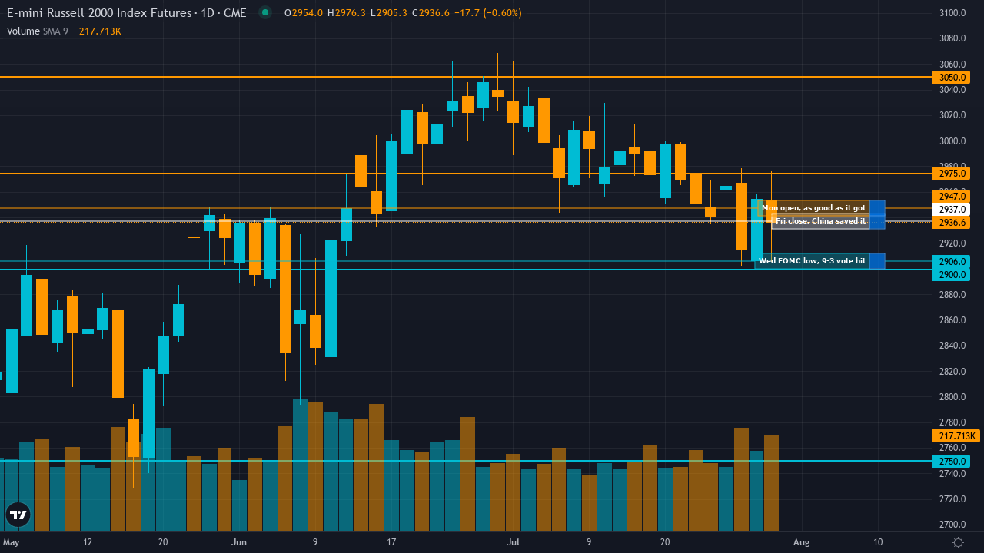
Task: Click the change value −17.7 (−0.60%)
Action: [488, 13]
